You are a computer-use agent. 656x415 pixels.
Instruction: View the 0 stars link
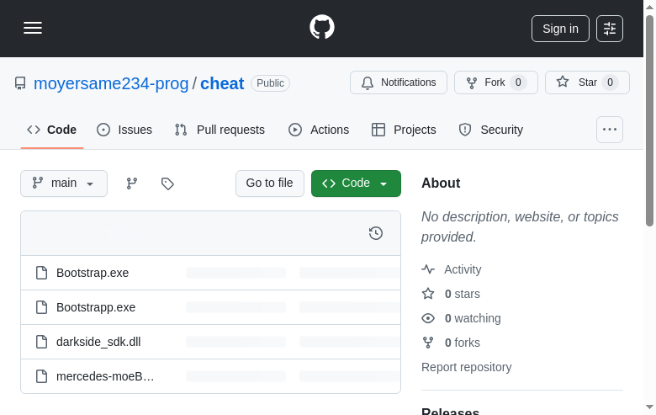451,294
